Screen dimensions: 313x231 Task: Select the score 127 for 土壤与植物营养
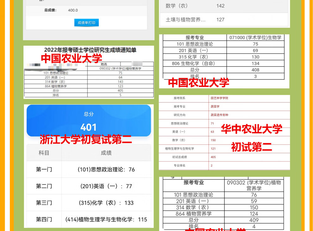coord(220,20)
